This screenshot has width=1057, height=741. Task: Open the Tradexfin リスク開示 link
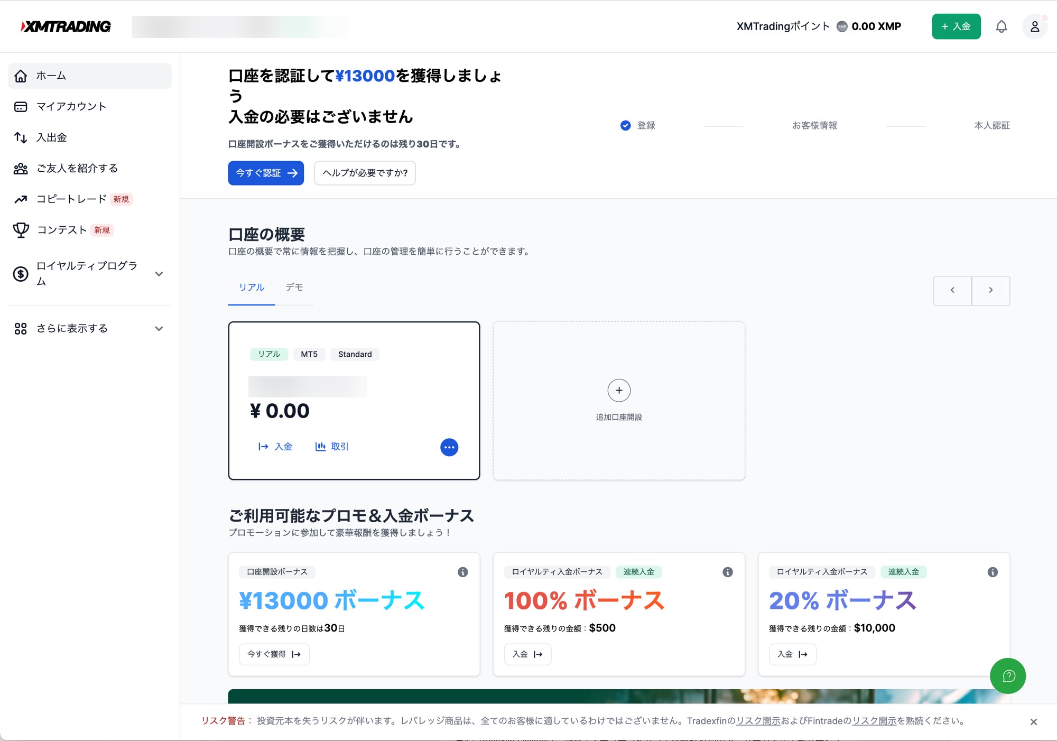[x=758, y=721]
